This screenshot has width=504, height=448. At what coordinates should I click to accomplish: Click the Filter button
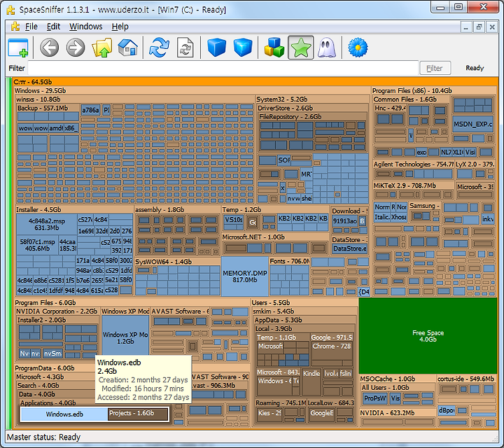(x=435, y=68)
